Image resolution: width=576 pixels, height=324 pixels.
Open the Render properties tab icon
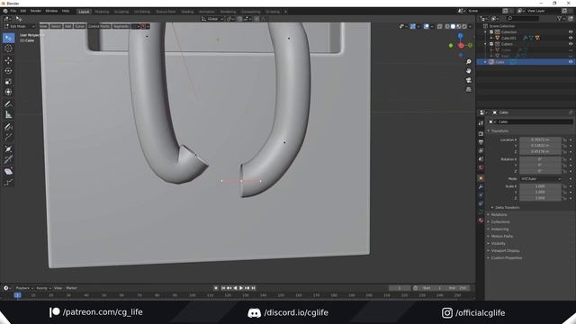[481, 134]
